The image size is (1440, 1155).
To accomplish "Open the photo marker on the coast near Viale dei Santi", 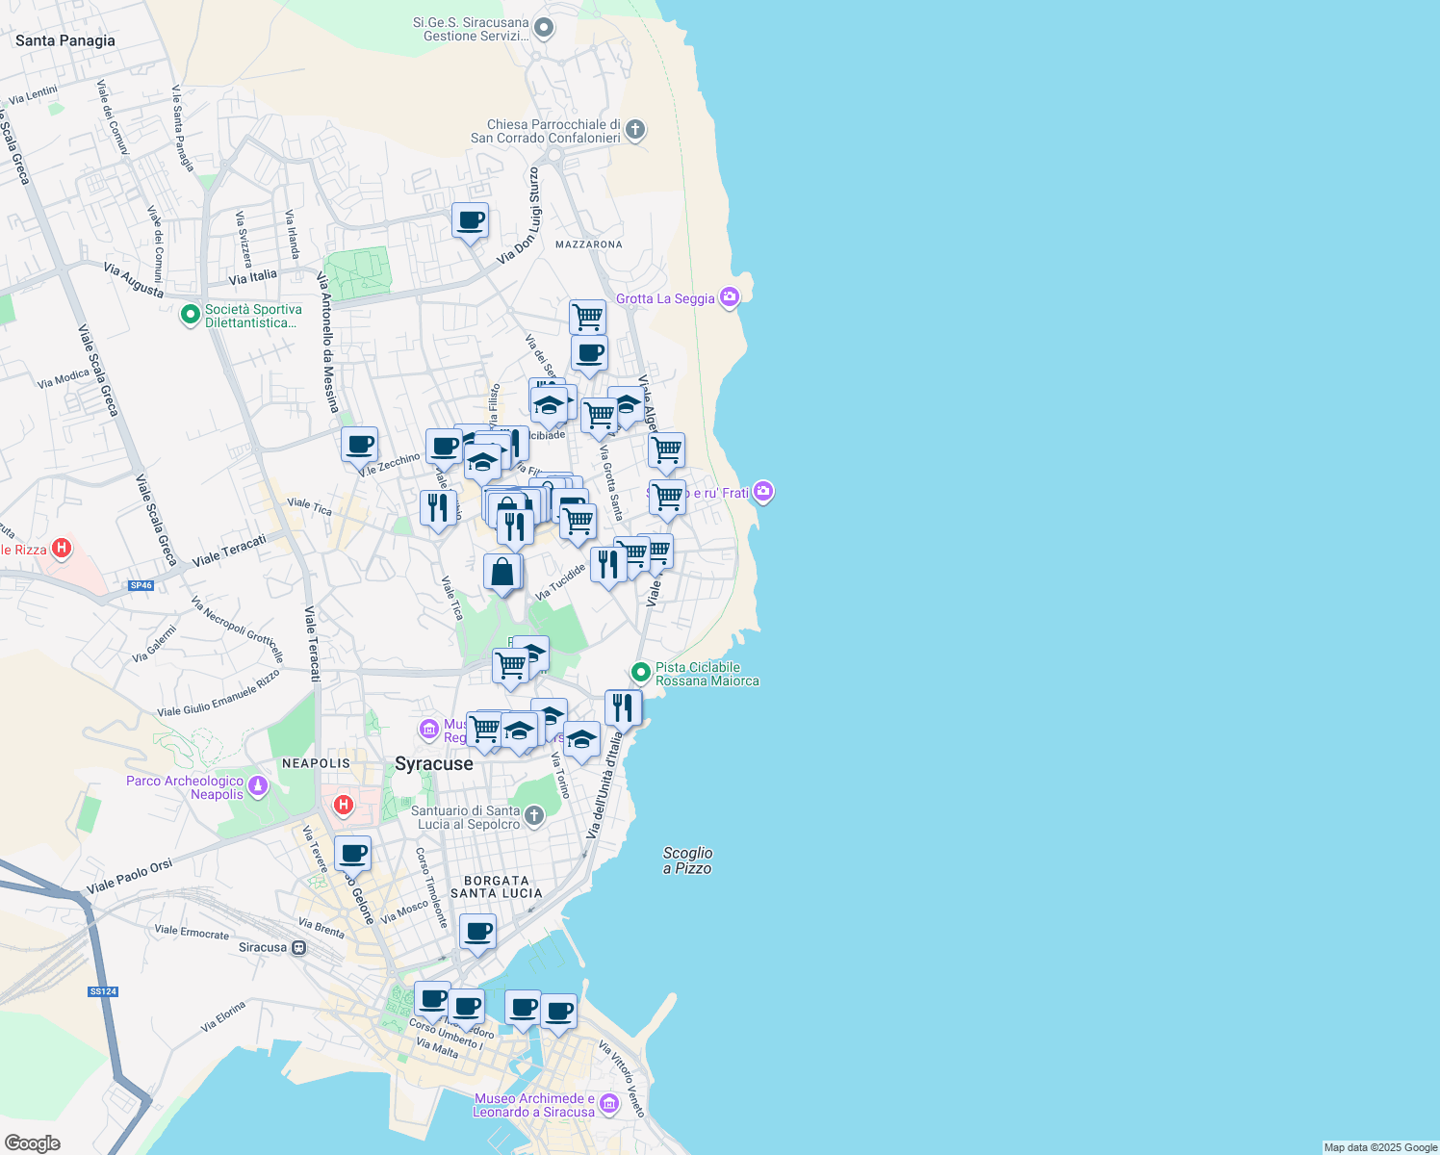I will pyautogui.click(x=763, y=492).
